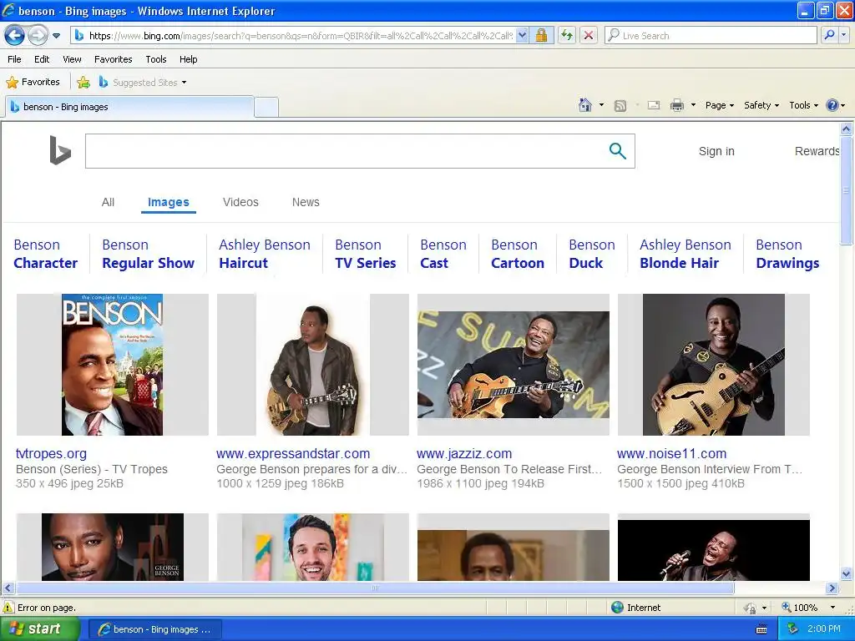Expand the address bar history dropdown

point(522,36)
